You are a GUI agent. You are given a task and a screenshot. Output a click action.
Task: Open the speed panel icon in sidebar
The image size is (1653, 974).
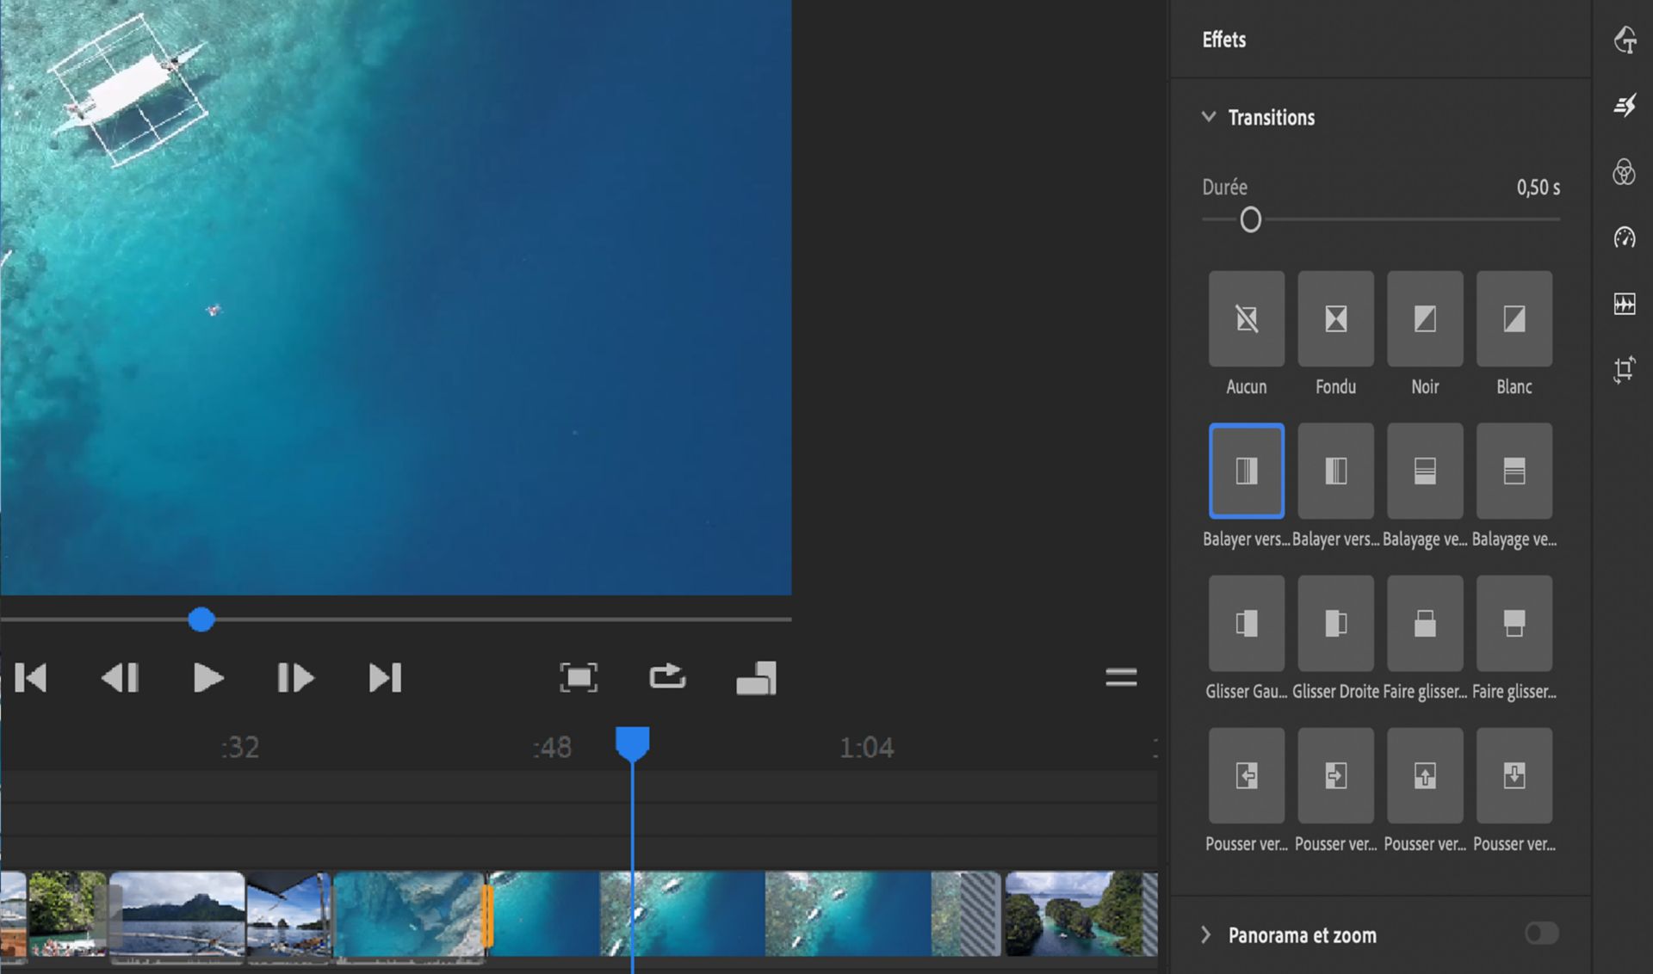point(1624,237)
